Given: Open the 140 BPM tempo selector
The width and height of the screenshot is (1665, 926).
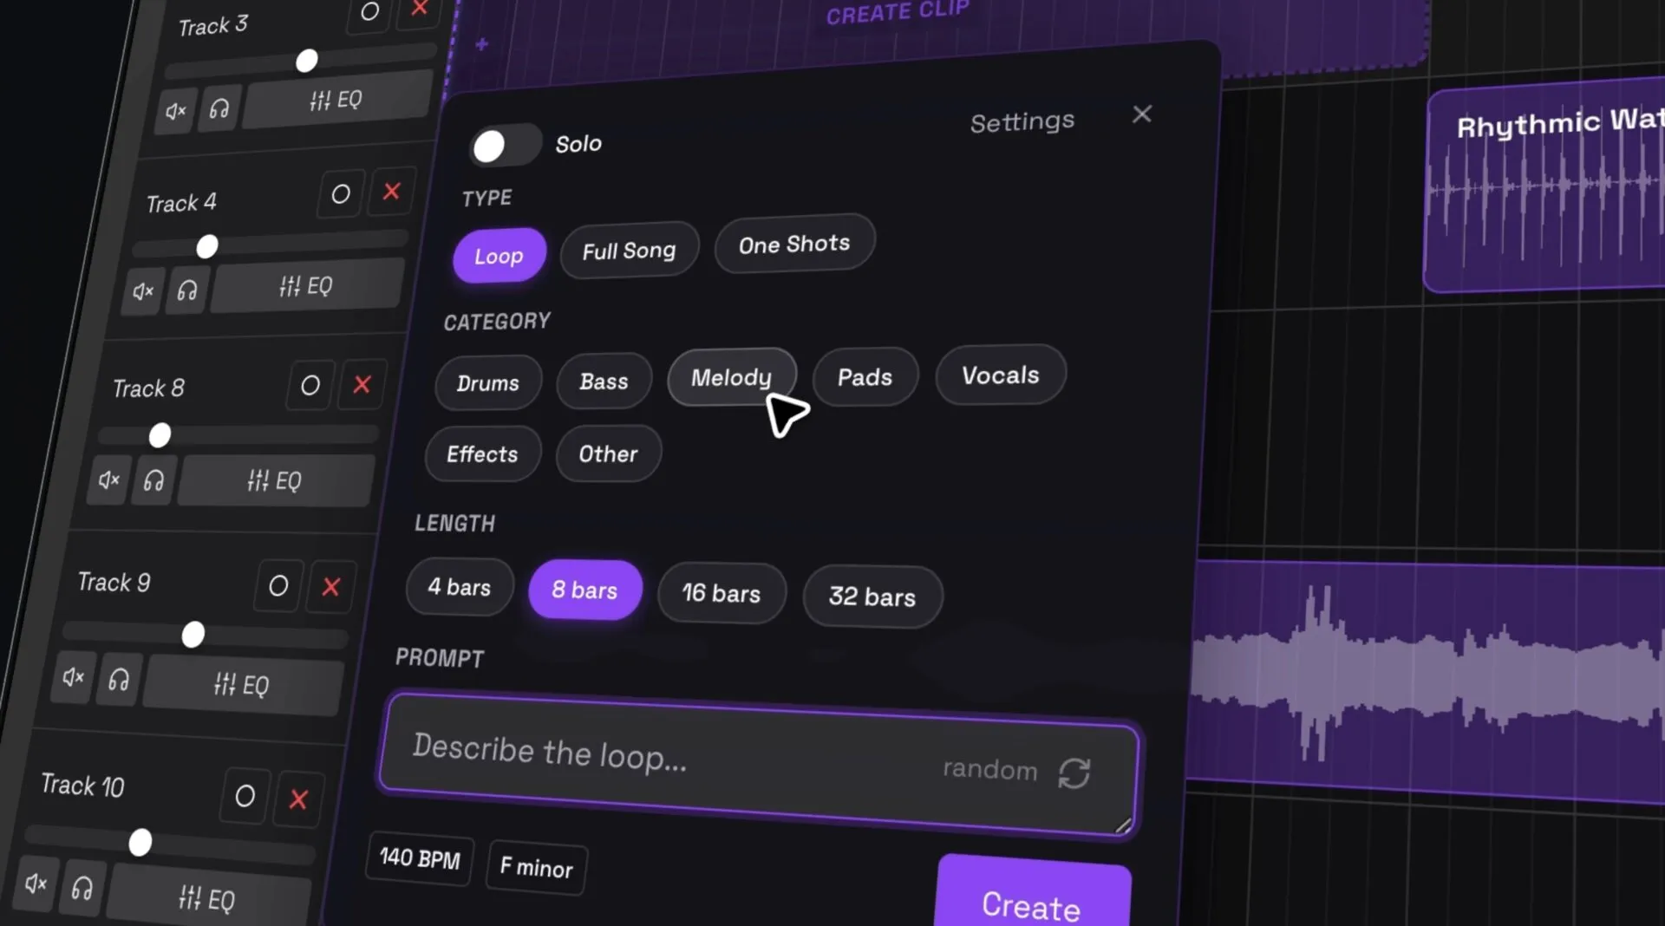Looking at the screenshot, I should 420,858.
